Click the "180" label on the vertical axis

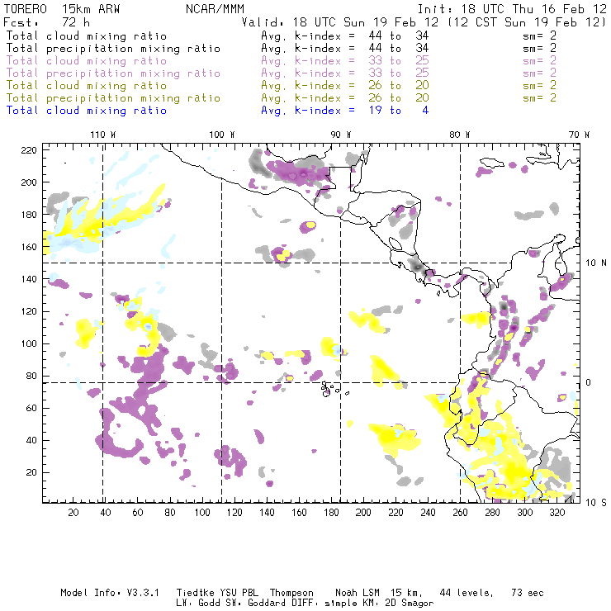tap(29, 215)
